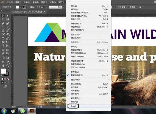Screen dimensions: 156x114
Task: Select the Selection (black arrow) tool
Action: click(x=3, y=16)
